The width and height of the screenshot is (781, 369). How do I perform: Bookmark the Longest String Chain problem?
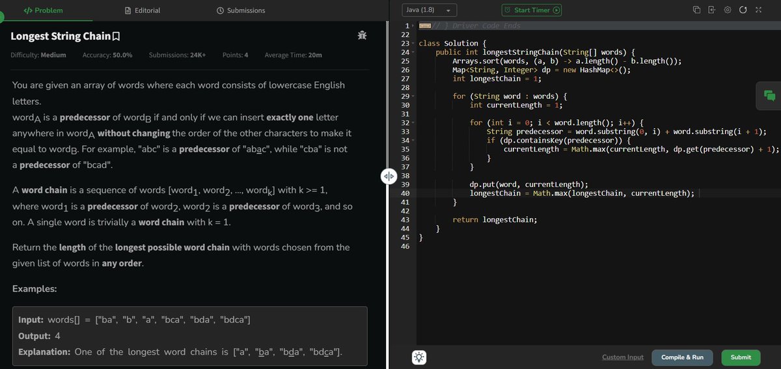pyautogui.click(x=116, y=36)
